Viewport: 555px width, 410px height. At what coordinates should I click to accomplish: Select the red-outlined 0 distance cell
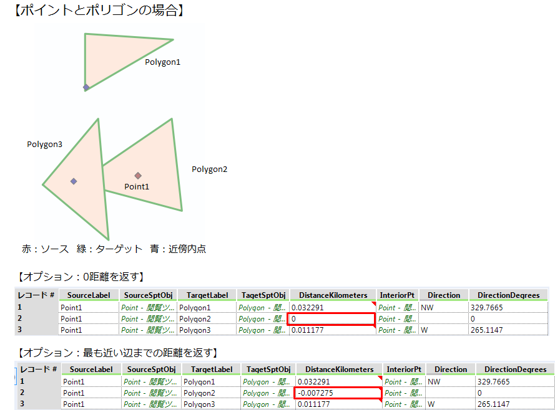(x=332, y=319)
